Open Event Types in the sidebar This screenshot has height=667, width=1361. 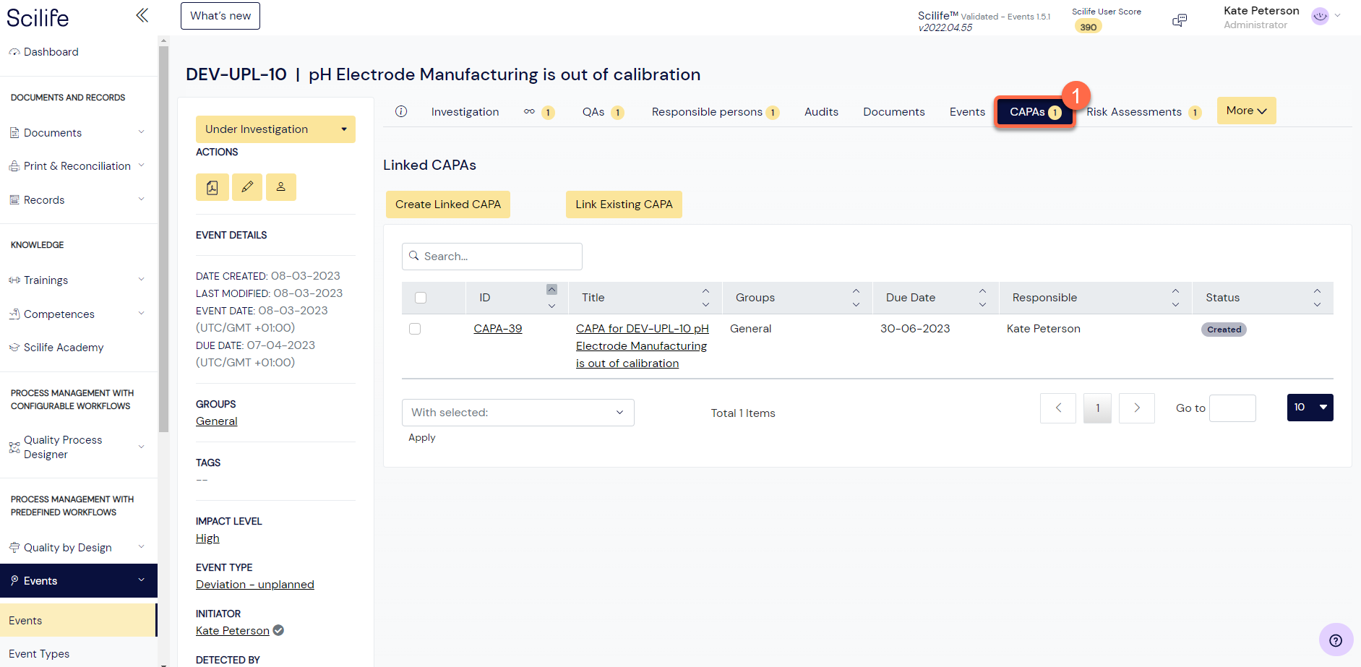(39, 654)
